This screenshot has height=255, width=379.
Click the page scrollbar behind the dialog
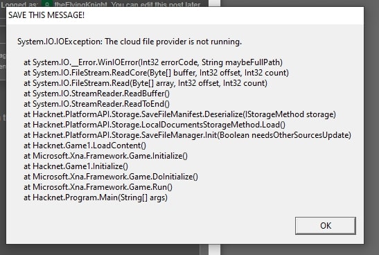coord(215,249)
